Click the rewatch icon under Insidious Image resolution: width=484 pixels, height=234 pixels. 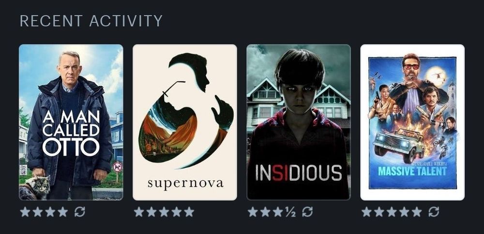[x=307, y=212]
